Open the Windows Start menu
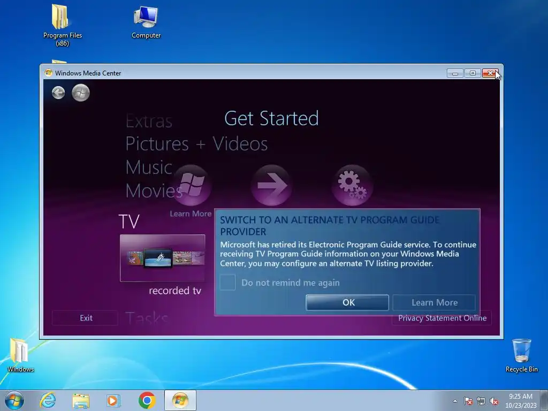 point(14,400)
